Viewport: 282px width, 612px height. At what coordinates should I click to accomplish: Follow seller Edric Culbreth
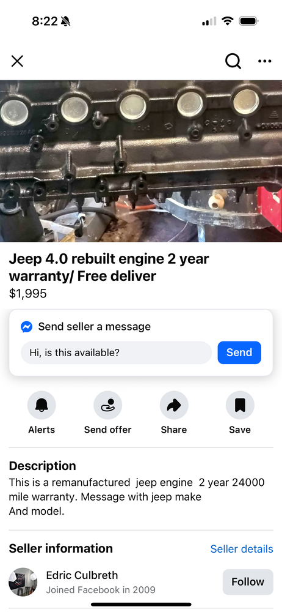tap(248, 581)
